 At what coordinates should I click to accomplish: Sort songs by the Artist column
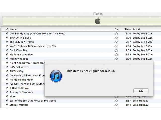pyautogui.click(x=136, y=29)
